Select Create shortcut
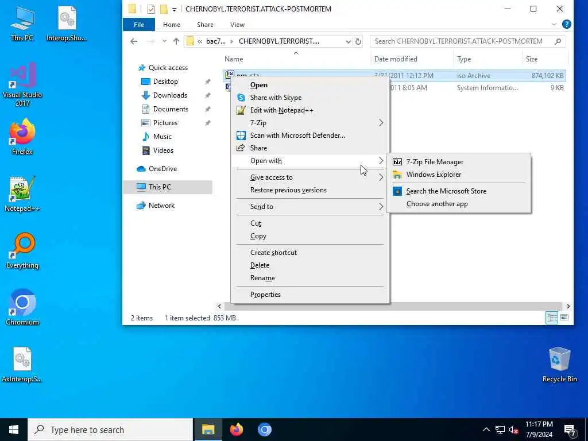 (x=310, y=253)
